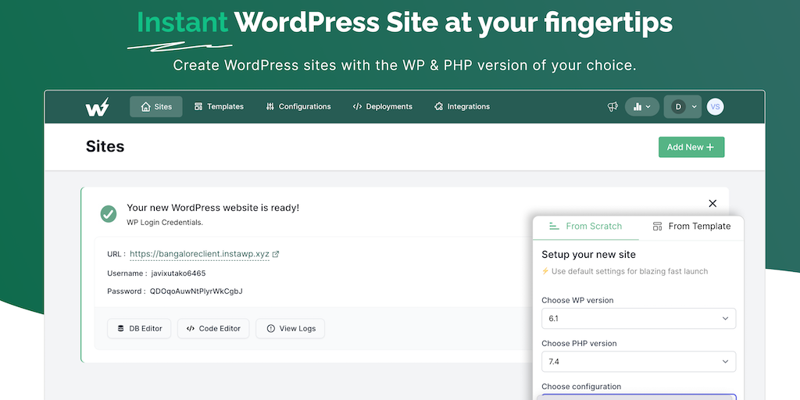This screenshot has width=800, height=400.
Task: Open the DB Editor
Action: pos(140,329)
